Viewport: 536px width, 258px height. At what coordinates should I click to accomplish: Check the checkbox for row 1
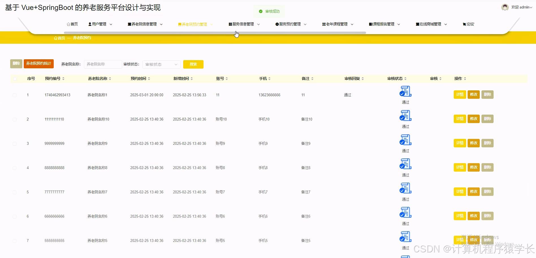(14, 95)
